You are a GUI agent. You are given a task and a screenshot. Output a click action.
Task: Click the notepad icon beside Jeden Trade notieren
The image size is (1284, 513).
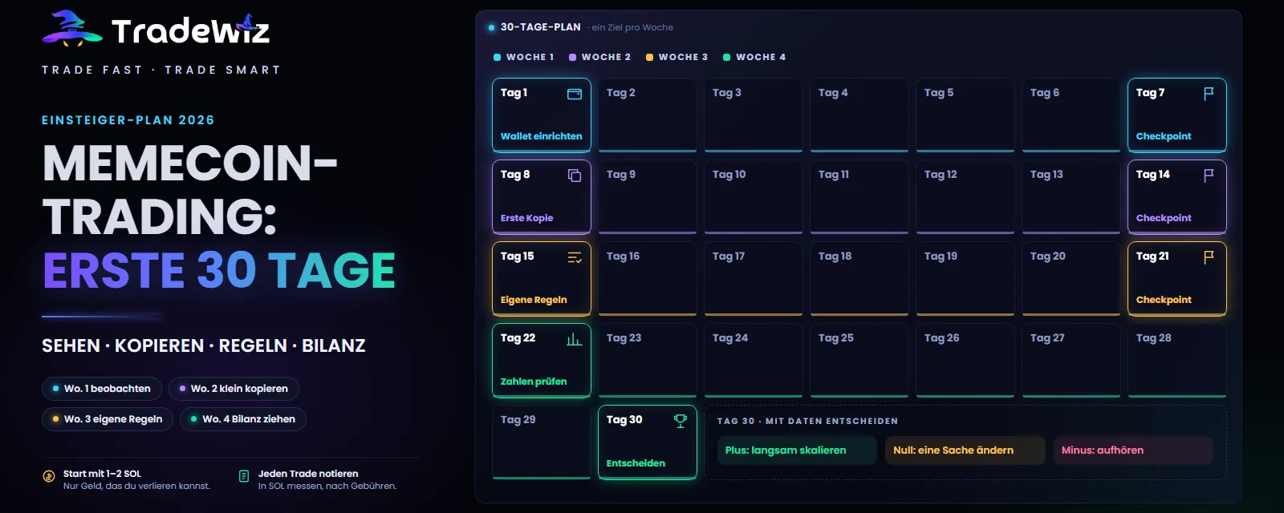pyautogui.click(x=244, y=476)
